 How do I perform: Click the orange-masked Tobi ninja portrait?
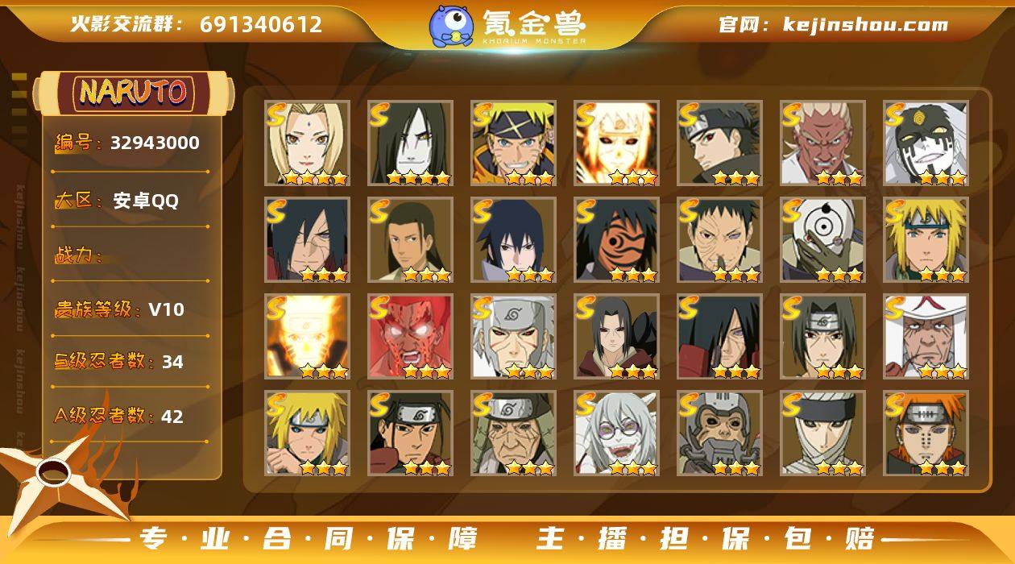point(617,240)
